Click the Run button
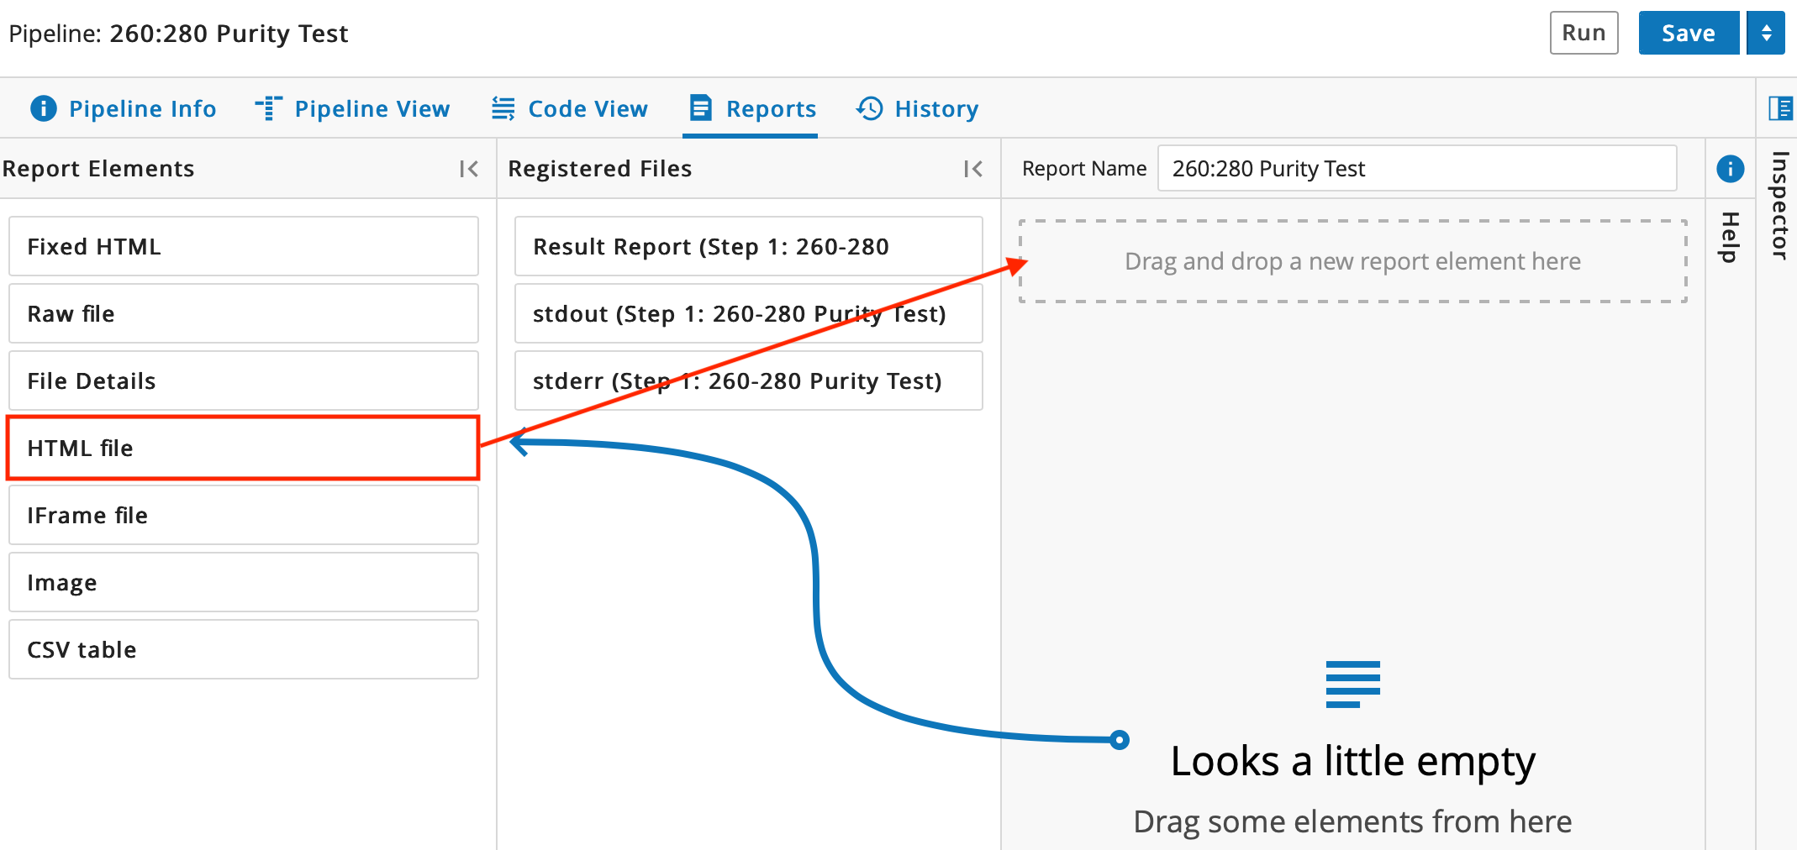This screenshot has width=1797, height=850. coord(1584,33)
